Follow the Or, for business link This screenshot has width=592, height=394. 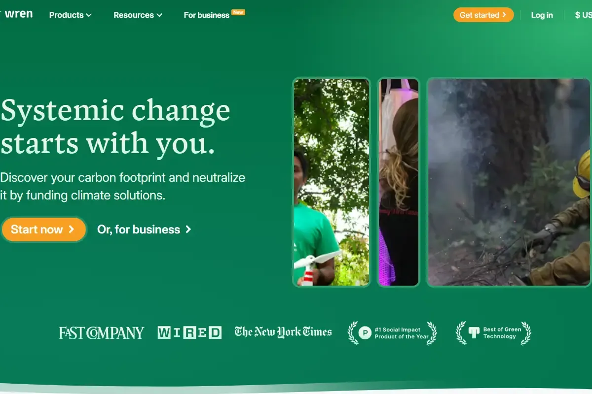144,230
